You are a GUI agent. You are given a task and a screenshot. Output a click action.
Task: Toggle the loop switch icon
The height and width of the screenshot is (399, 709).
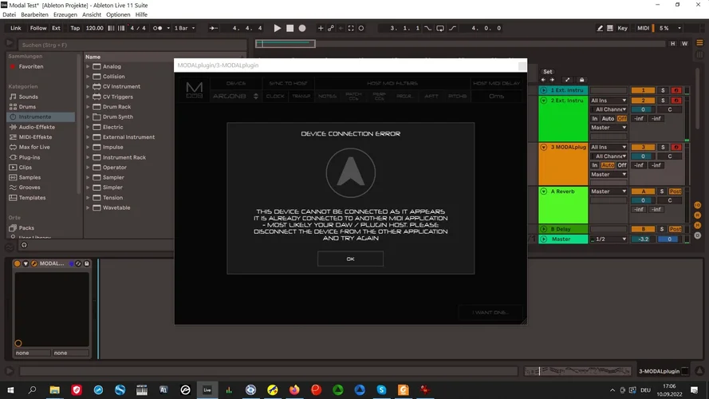(x=440, y=28)
